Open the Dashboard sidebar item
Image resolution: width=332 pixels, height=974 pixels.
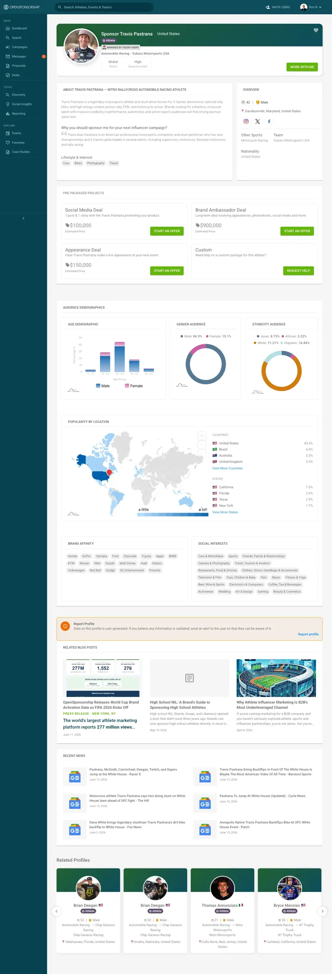tap(23, 29)
